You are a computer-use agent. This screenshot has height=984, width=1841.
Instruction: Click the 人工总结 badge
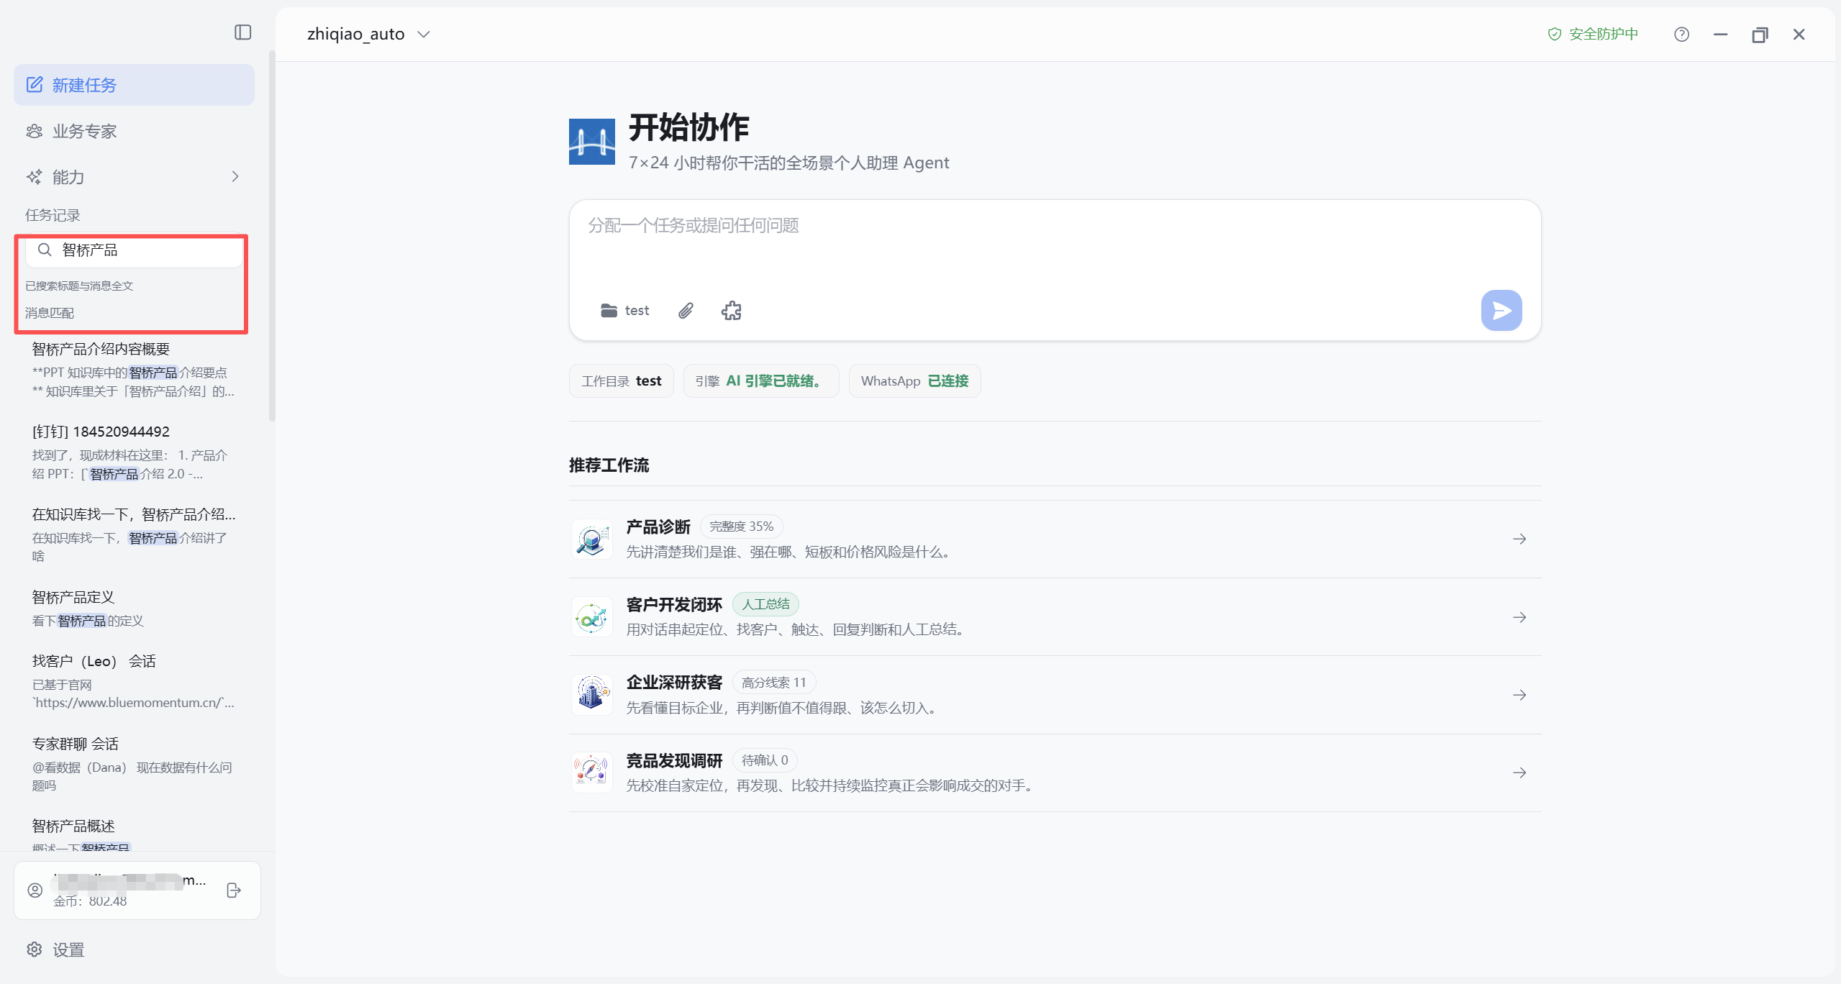[x=765, y=603]
